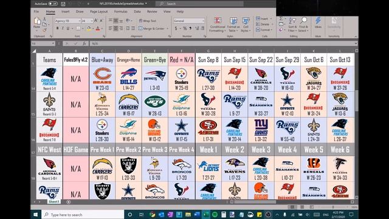Image resolution: width=389 pixels, height=219 pixels.
Task: Toggle Align Right
Action: point(121,29)
